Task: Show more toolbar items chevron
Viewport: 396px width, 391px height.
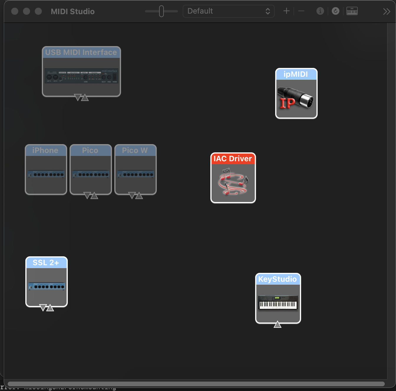Action: (387, 12)
